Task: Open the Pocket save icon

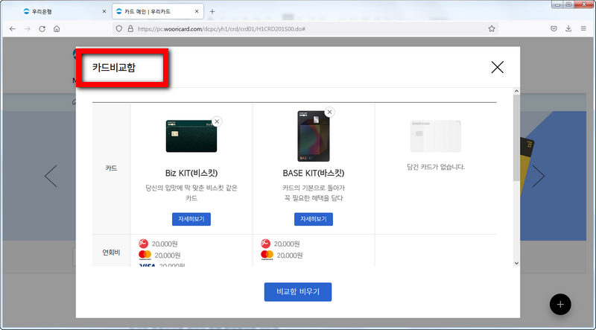Action: [x=554, y=29]
